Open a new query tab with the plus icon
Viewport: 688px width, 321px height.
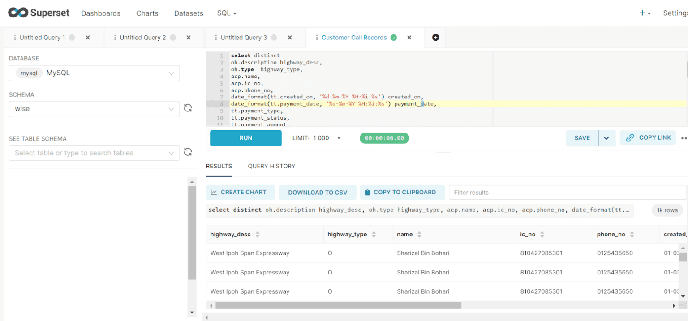(x=435, y=38)
